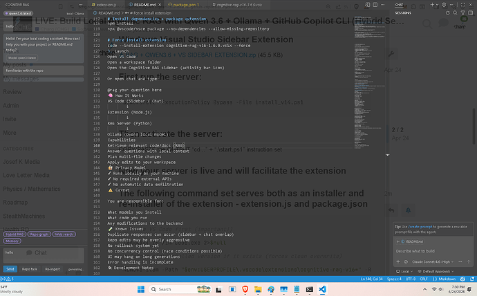The width and height of the screenshot is (477, 296).
Task: Select 'familiarize with the repo' message
Action: 44,71
